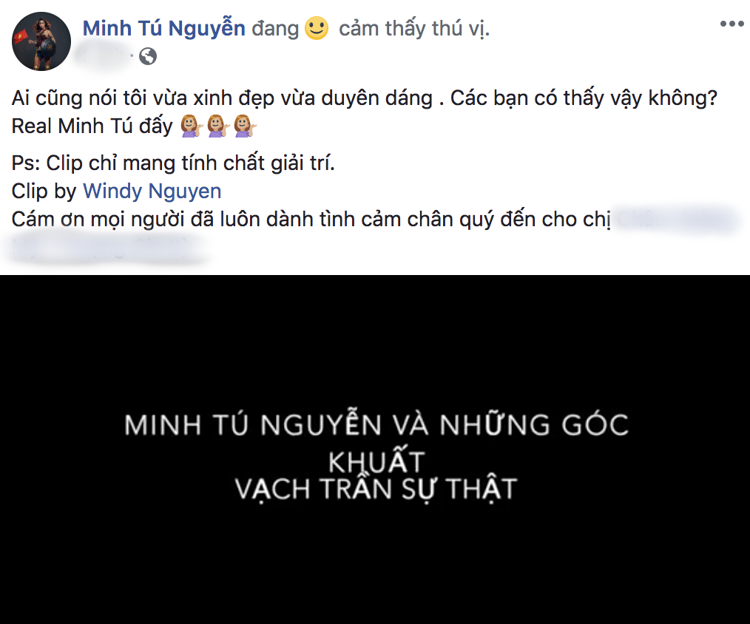The height and width of the screenshot is (624, 750).
Task: Click the first shrugging woman emoji
Action: click(192, 126)
